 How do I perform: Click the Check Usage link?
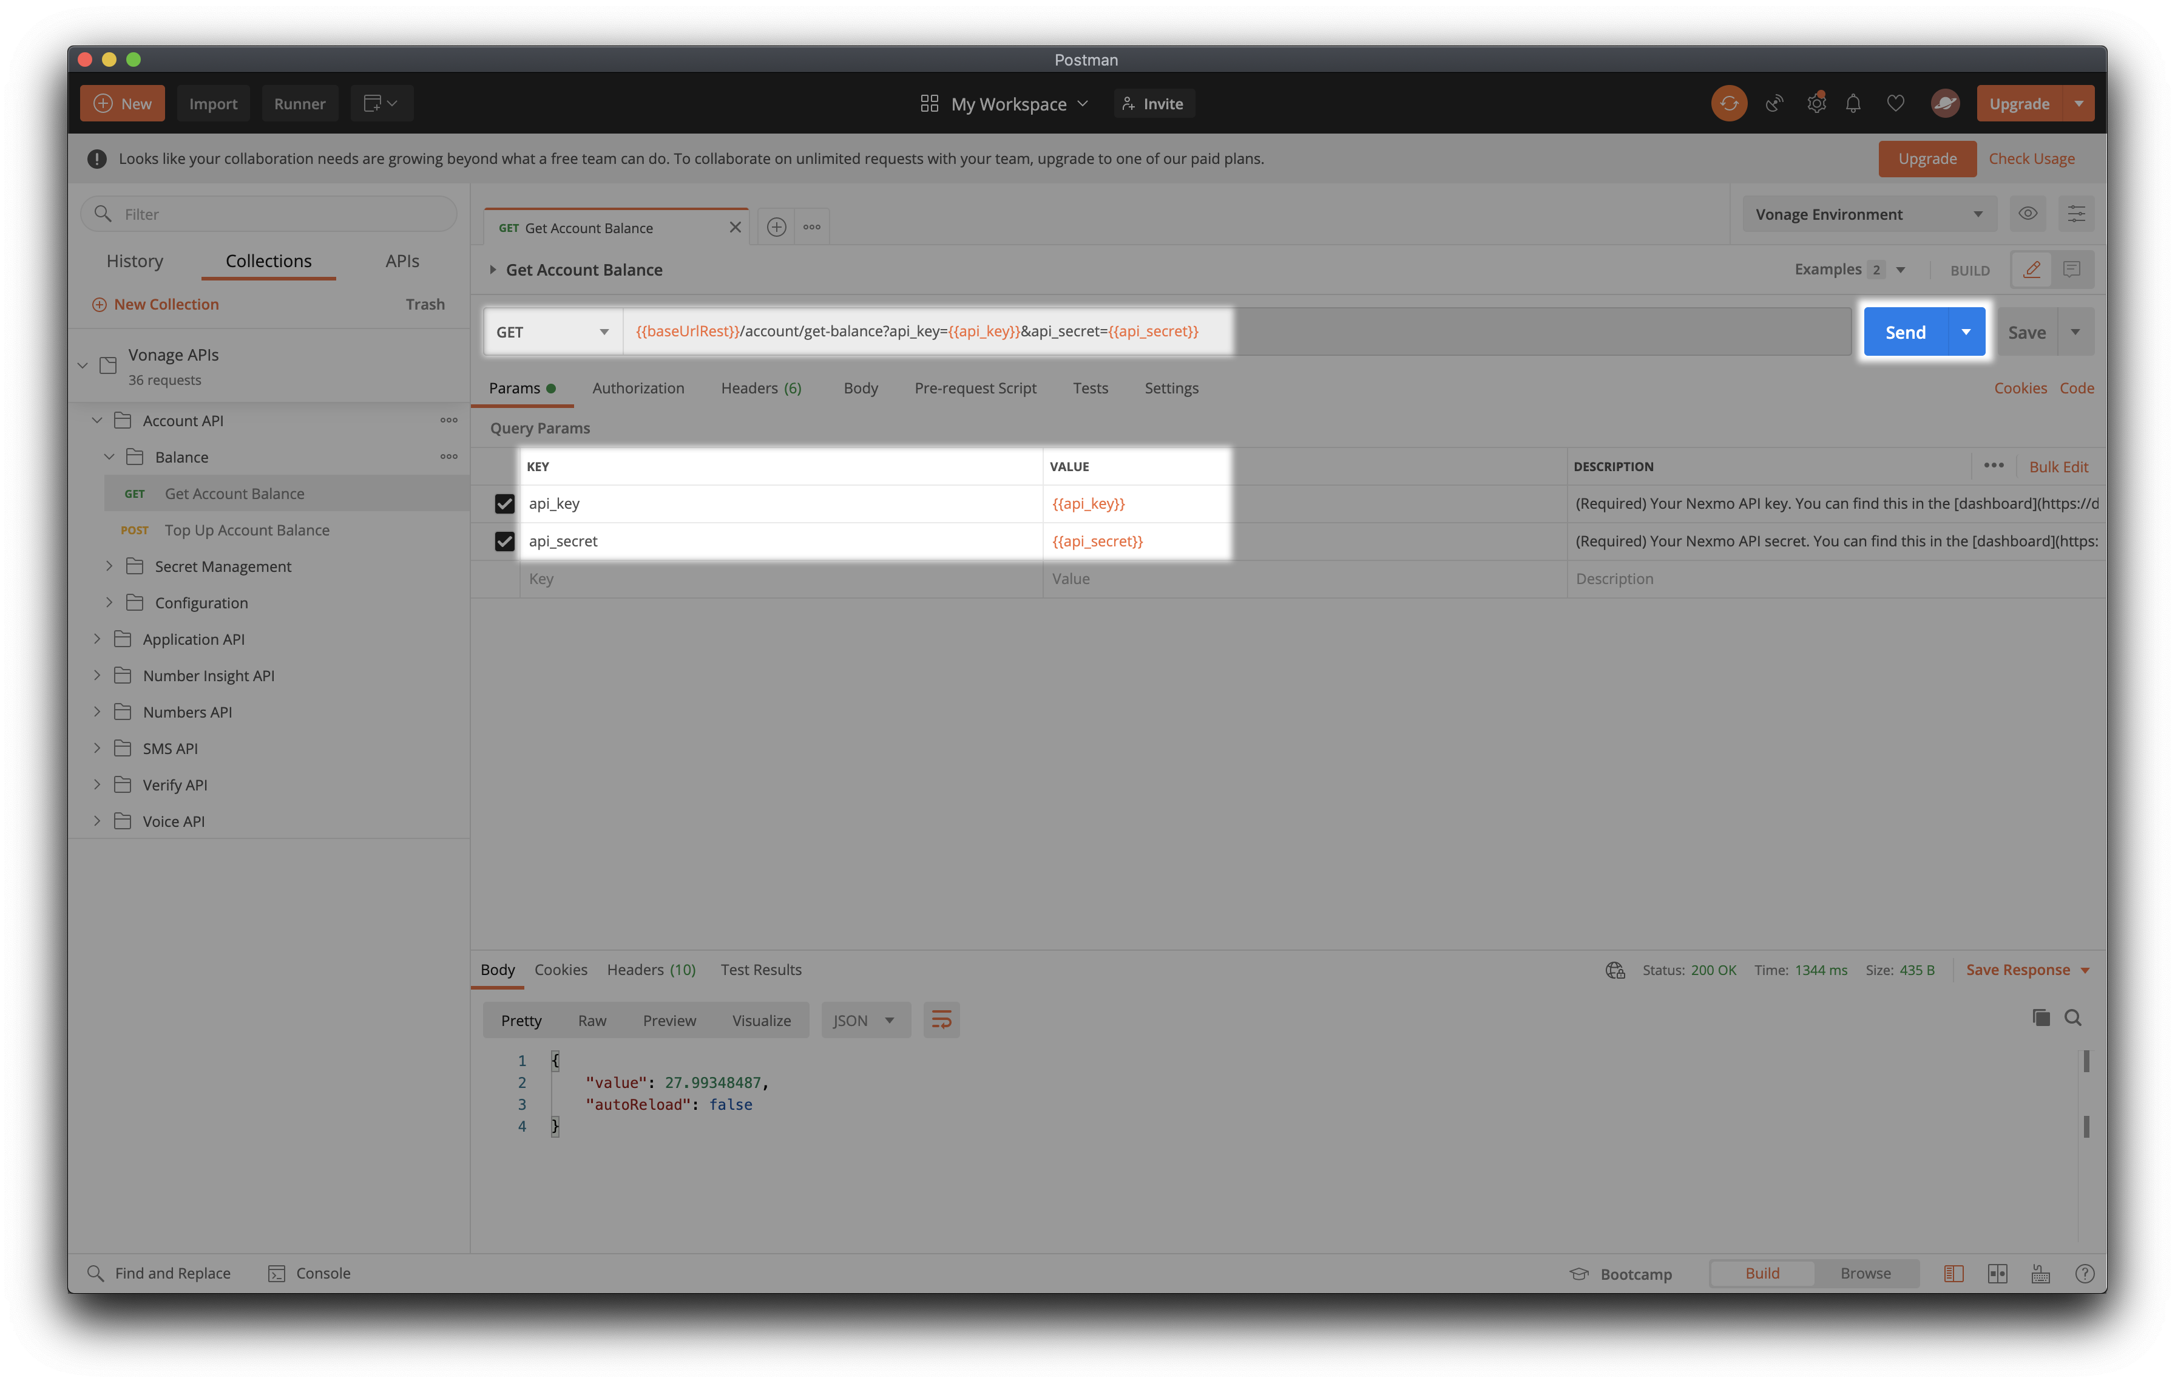pyautogui.click(x=2031, y=158)
